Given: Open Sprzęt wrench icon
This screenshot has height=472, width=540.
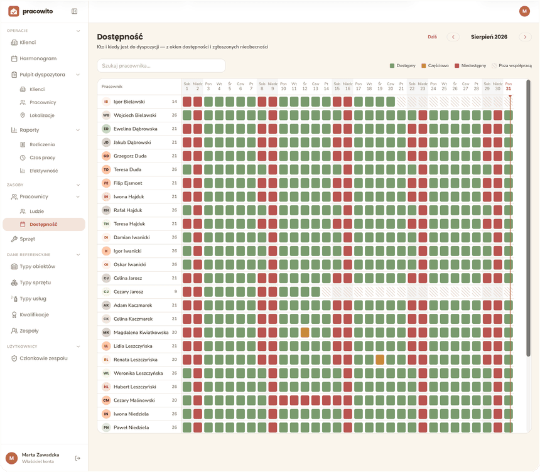Looking at the screenshot, I should click(14, 239).
